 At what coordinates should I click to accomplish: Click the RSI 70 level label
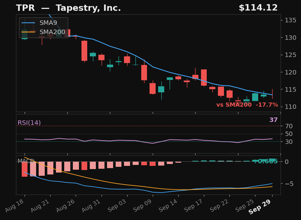(289, 126)
